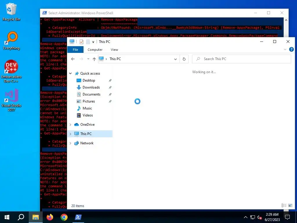Open the File tab in Explorer
This screenshot has height=223, width=297.
75,50
